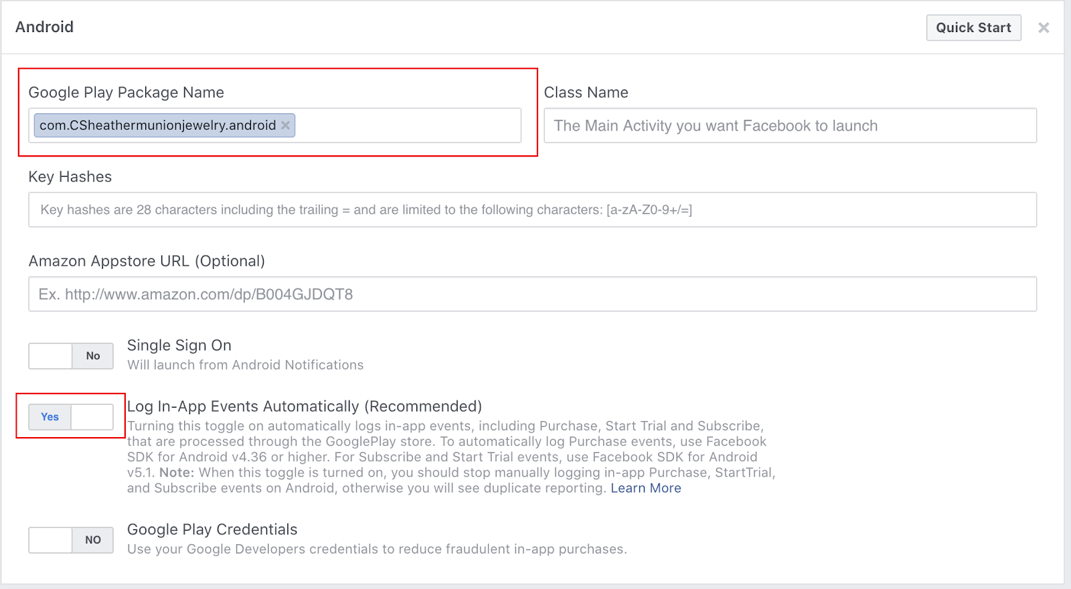Viewport: 1071px width, 589px height.
Task: Open the Learn More link
Action: [x=645, y=488]
